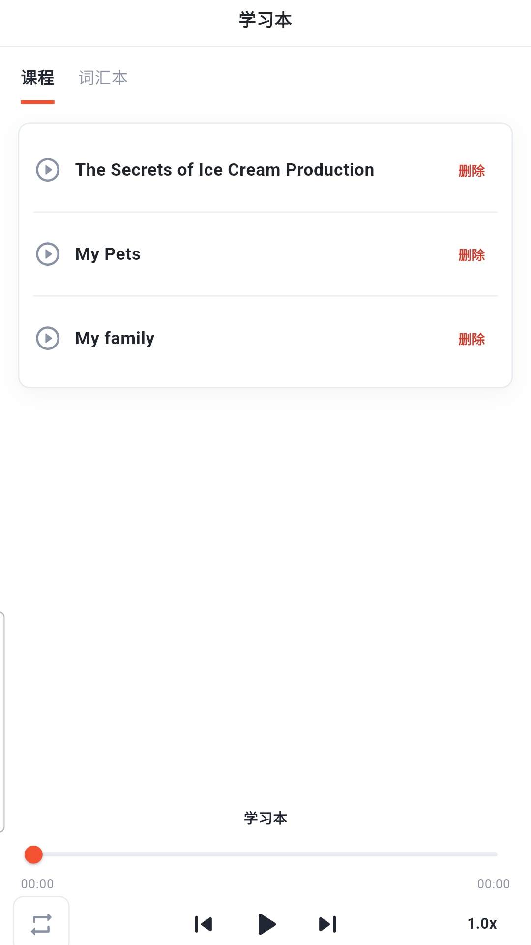Image resolution: width=531 pixels, height=945 pixels.
Task: Open the My family course title
Action: point(115,338)
